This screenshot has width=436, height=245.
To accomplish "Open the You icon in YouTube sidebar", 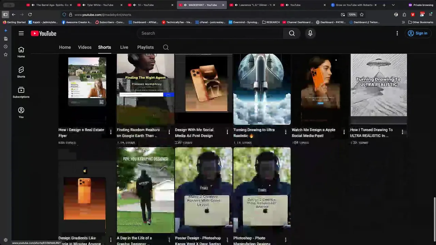I will coord(21,113).
